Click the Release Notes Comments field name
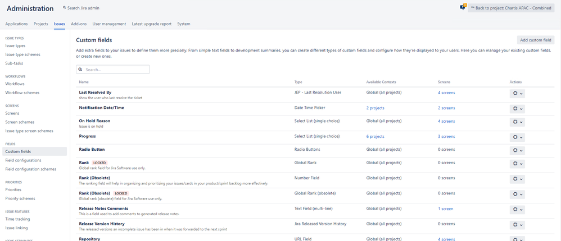 click(x=103, y=208)
